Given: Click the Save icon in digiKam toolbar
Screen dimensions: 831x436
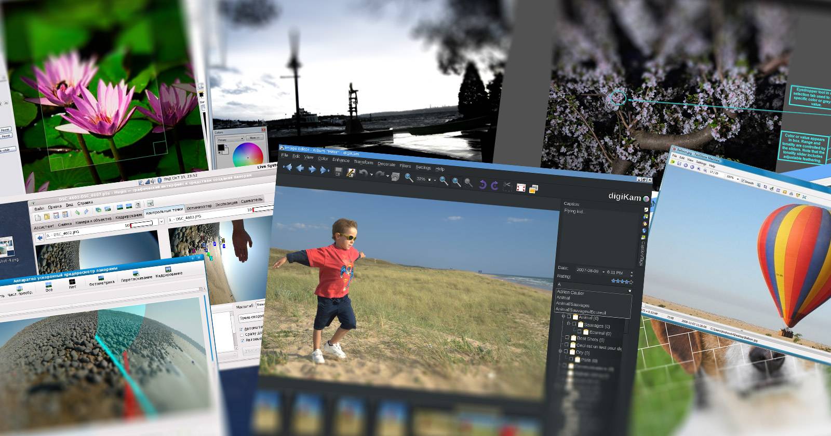Looking at the screenshot, I should click(339, 171).
